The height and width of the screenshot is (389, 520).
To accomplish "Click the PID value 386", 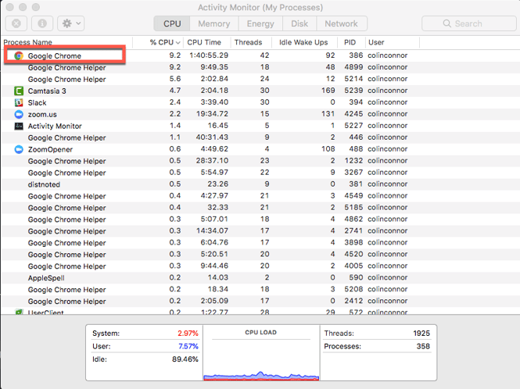I will tap(356, 55).
